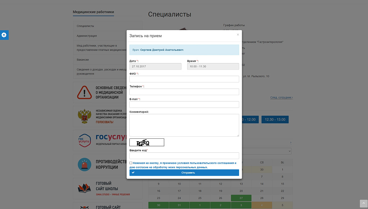Click the open book icon for Готовый сайт школы
Image resolution: width=368 pixels, height=209 pixels.
(x=84, y=187)
